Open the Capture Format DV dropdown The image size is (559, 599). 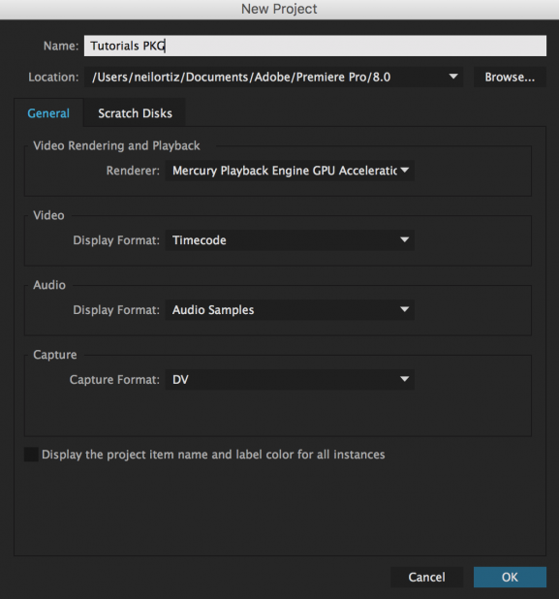(x=290, y=379)
